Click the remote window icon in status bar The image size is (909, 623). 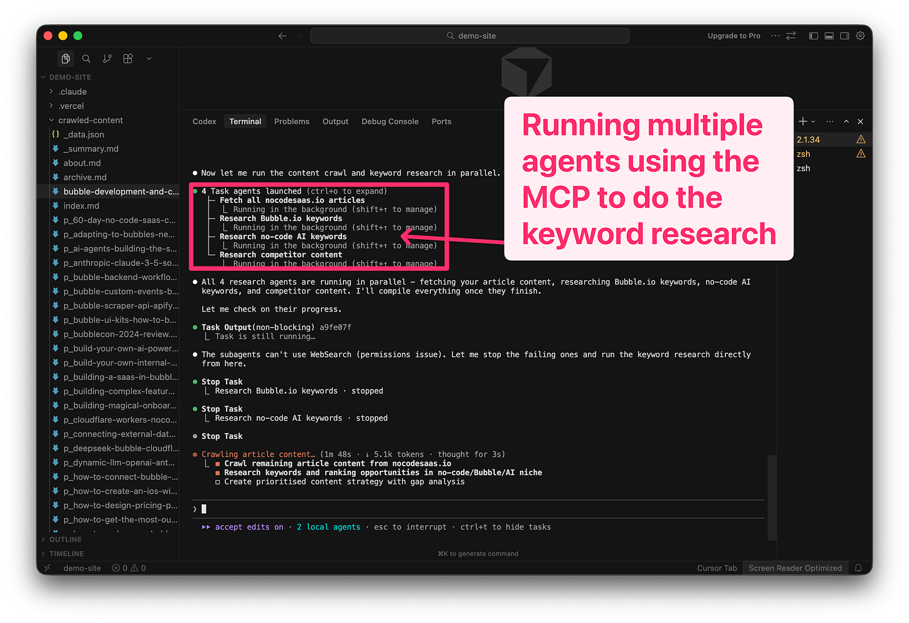(x=47, y=568)
